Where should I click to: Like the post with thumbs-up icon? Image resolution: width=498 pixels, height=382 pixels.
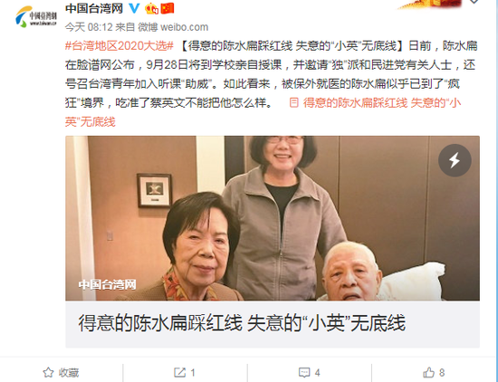coord(428,372)
